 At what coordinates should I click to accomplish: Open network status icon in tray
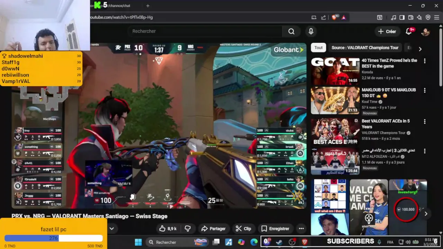401,242
